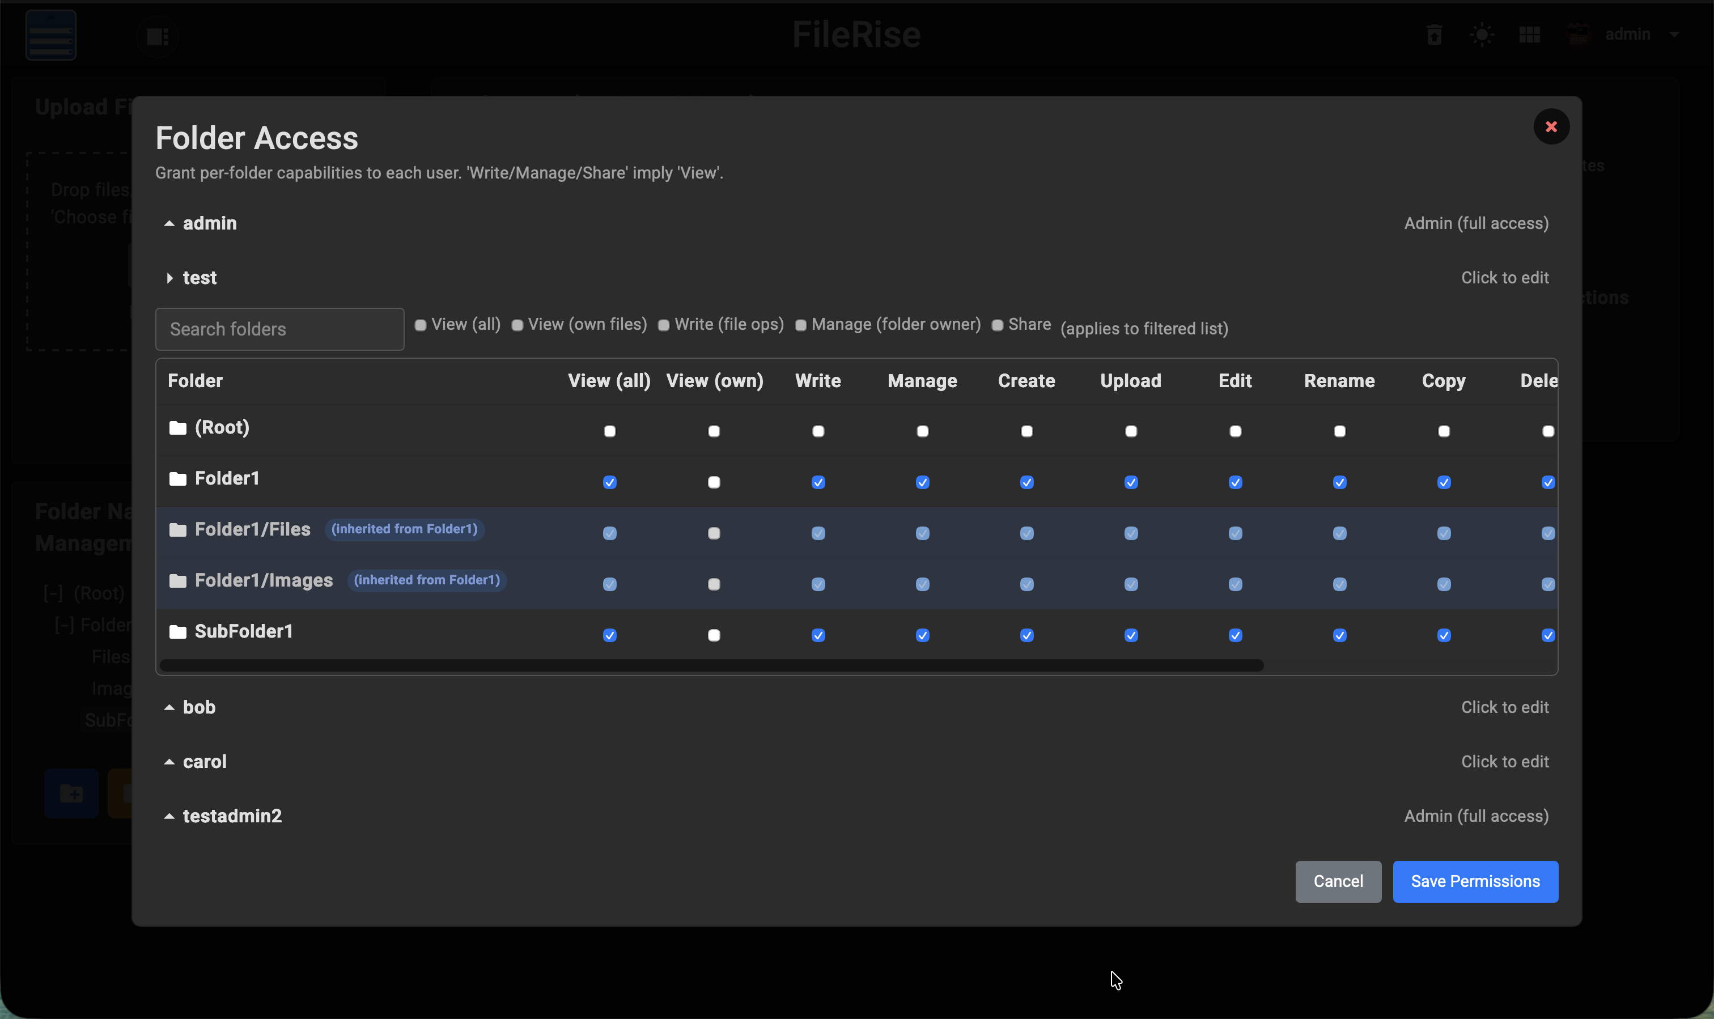Screen dimensions: 1714x1019
Task: Click the Folder1 folder icon in table
Action: click(178, 478)
